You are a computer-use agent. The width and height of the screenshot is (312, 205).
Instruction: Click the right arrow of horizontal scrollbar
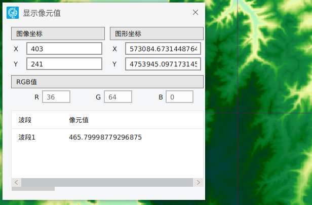pos(199,182)
